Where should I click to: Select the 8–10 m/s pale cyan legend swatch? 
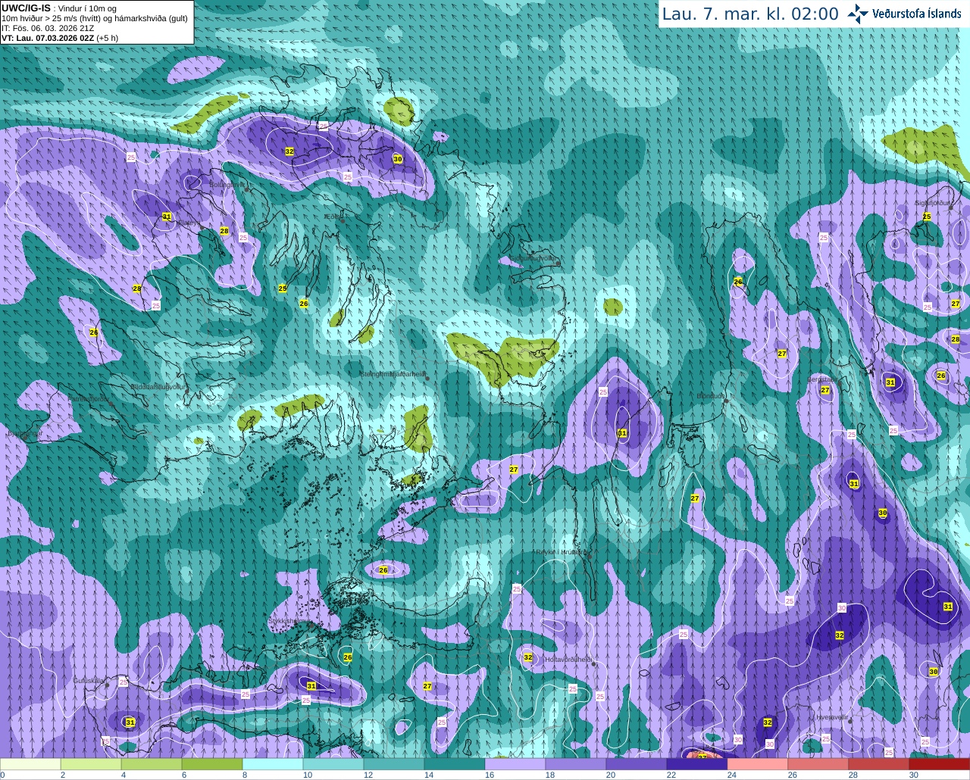coord(273,764)
